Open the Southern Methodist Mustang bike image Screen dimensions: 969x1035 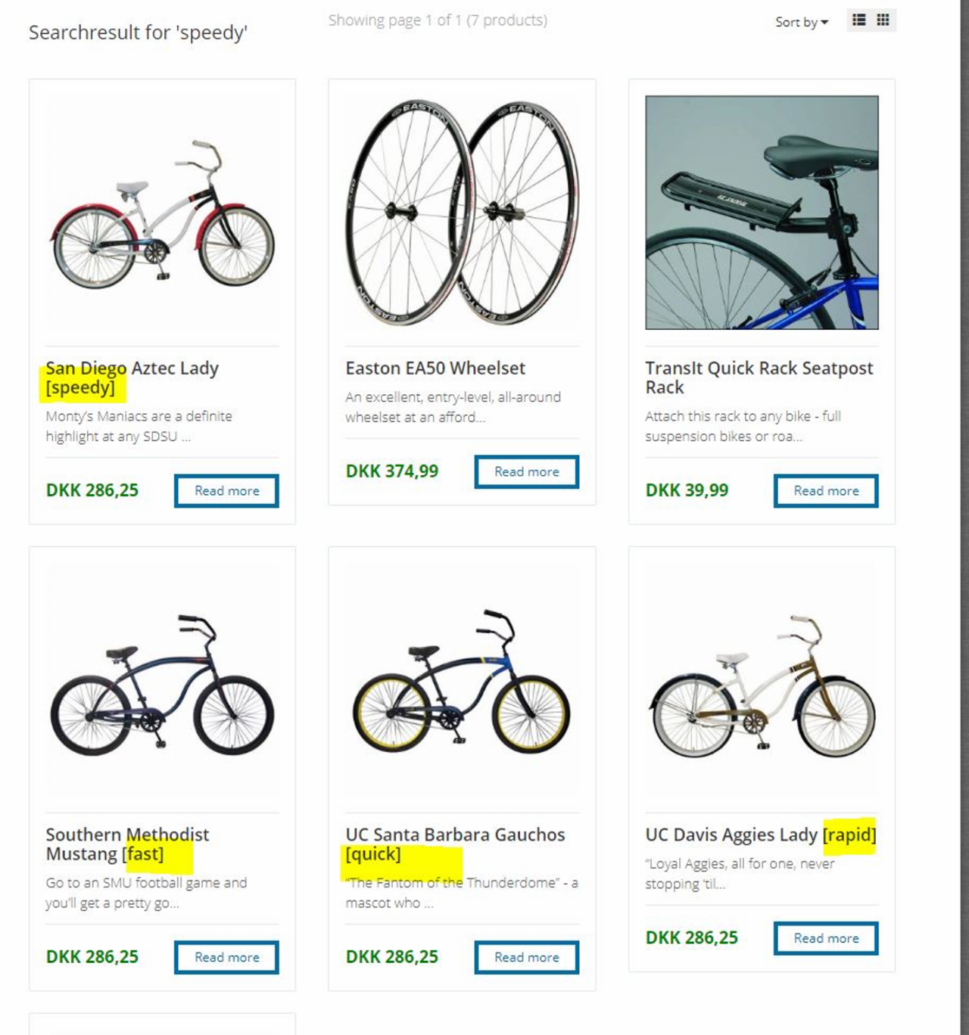(162, 685)
